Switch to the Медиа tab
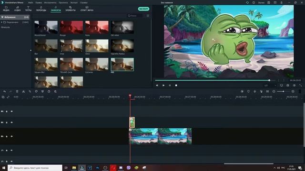 (6, 9)
